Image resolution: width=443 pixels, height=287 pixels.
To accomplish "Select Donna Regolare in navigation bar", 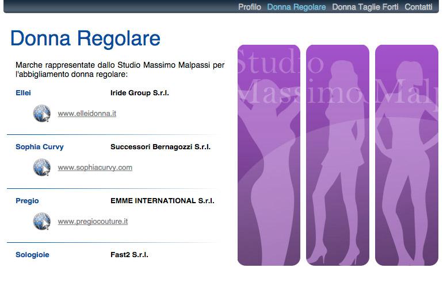I will point(296,7).
